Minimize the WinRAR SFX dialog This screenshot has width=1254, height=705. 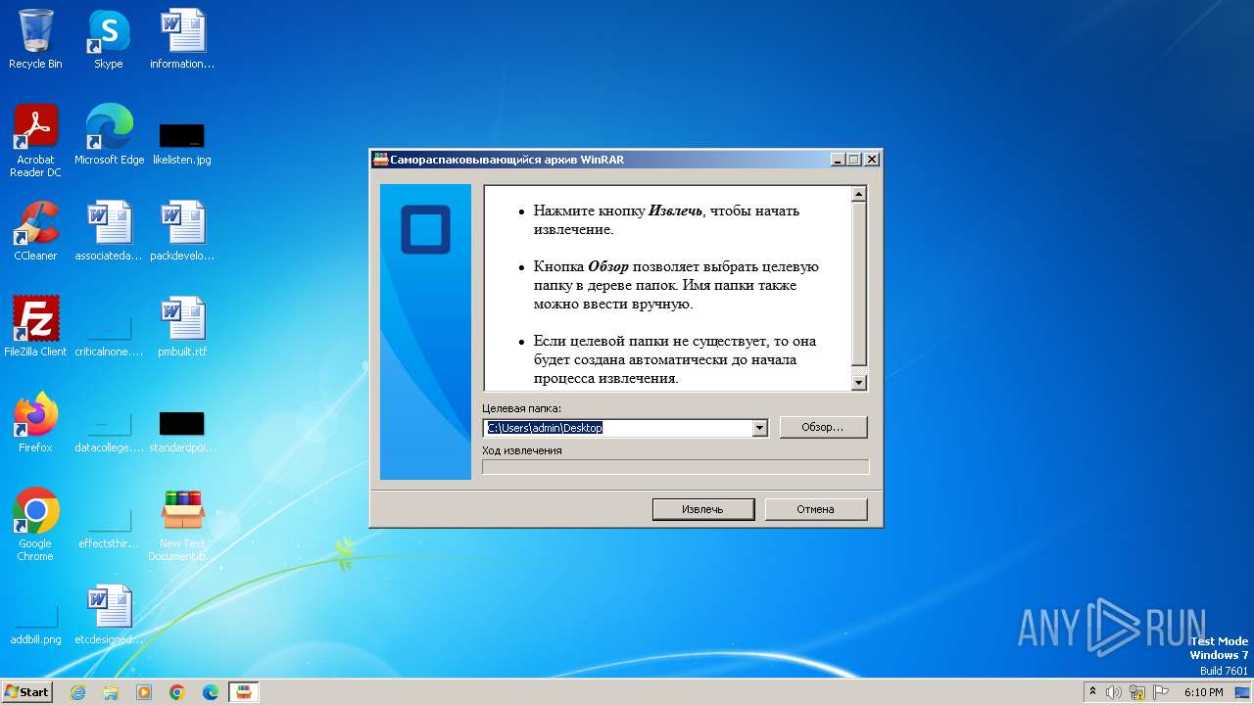[x=838, y=160]
